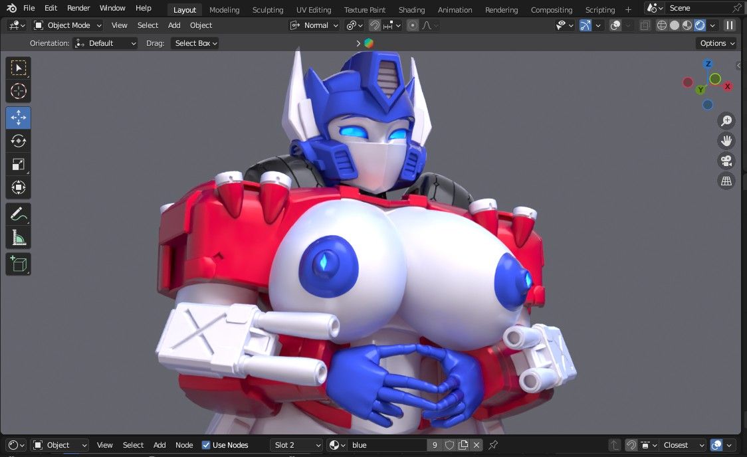Open the File menu

[x=29, y=8]
